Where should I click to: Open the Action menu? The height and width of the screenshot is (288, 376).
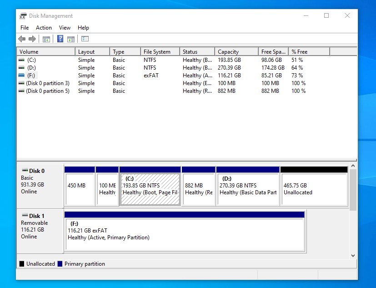point(44,28)
